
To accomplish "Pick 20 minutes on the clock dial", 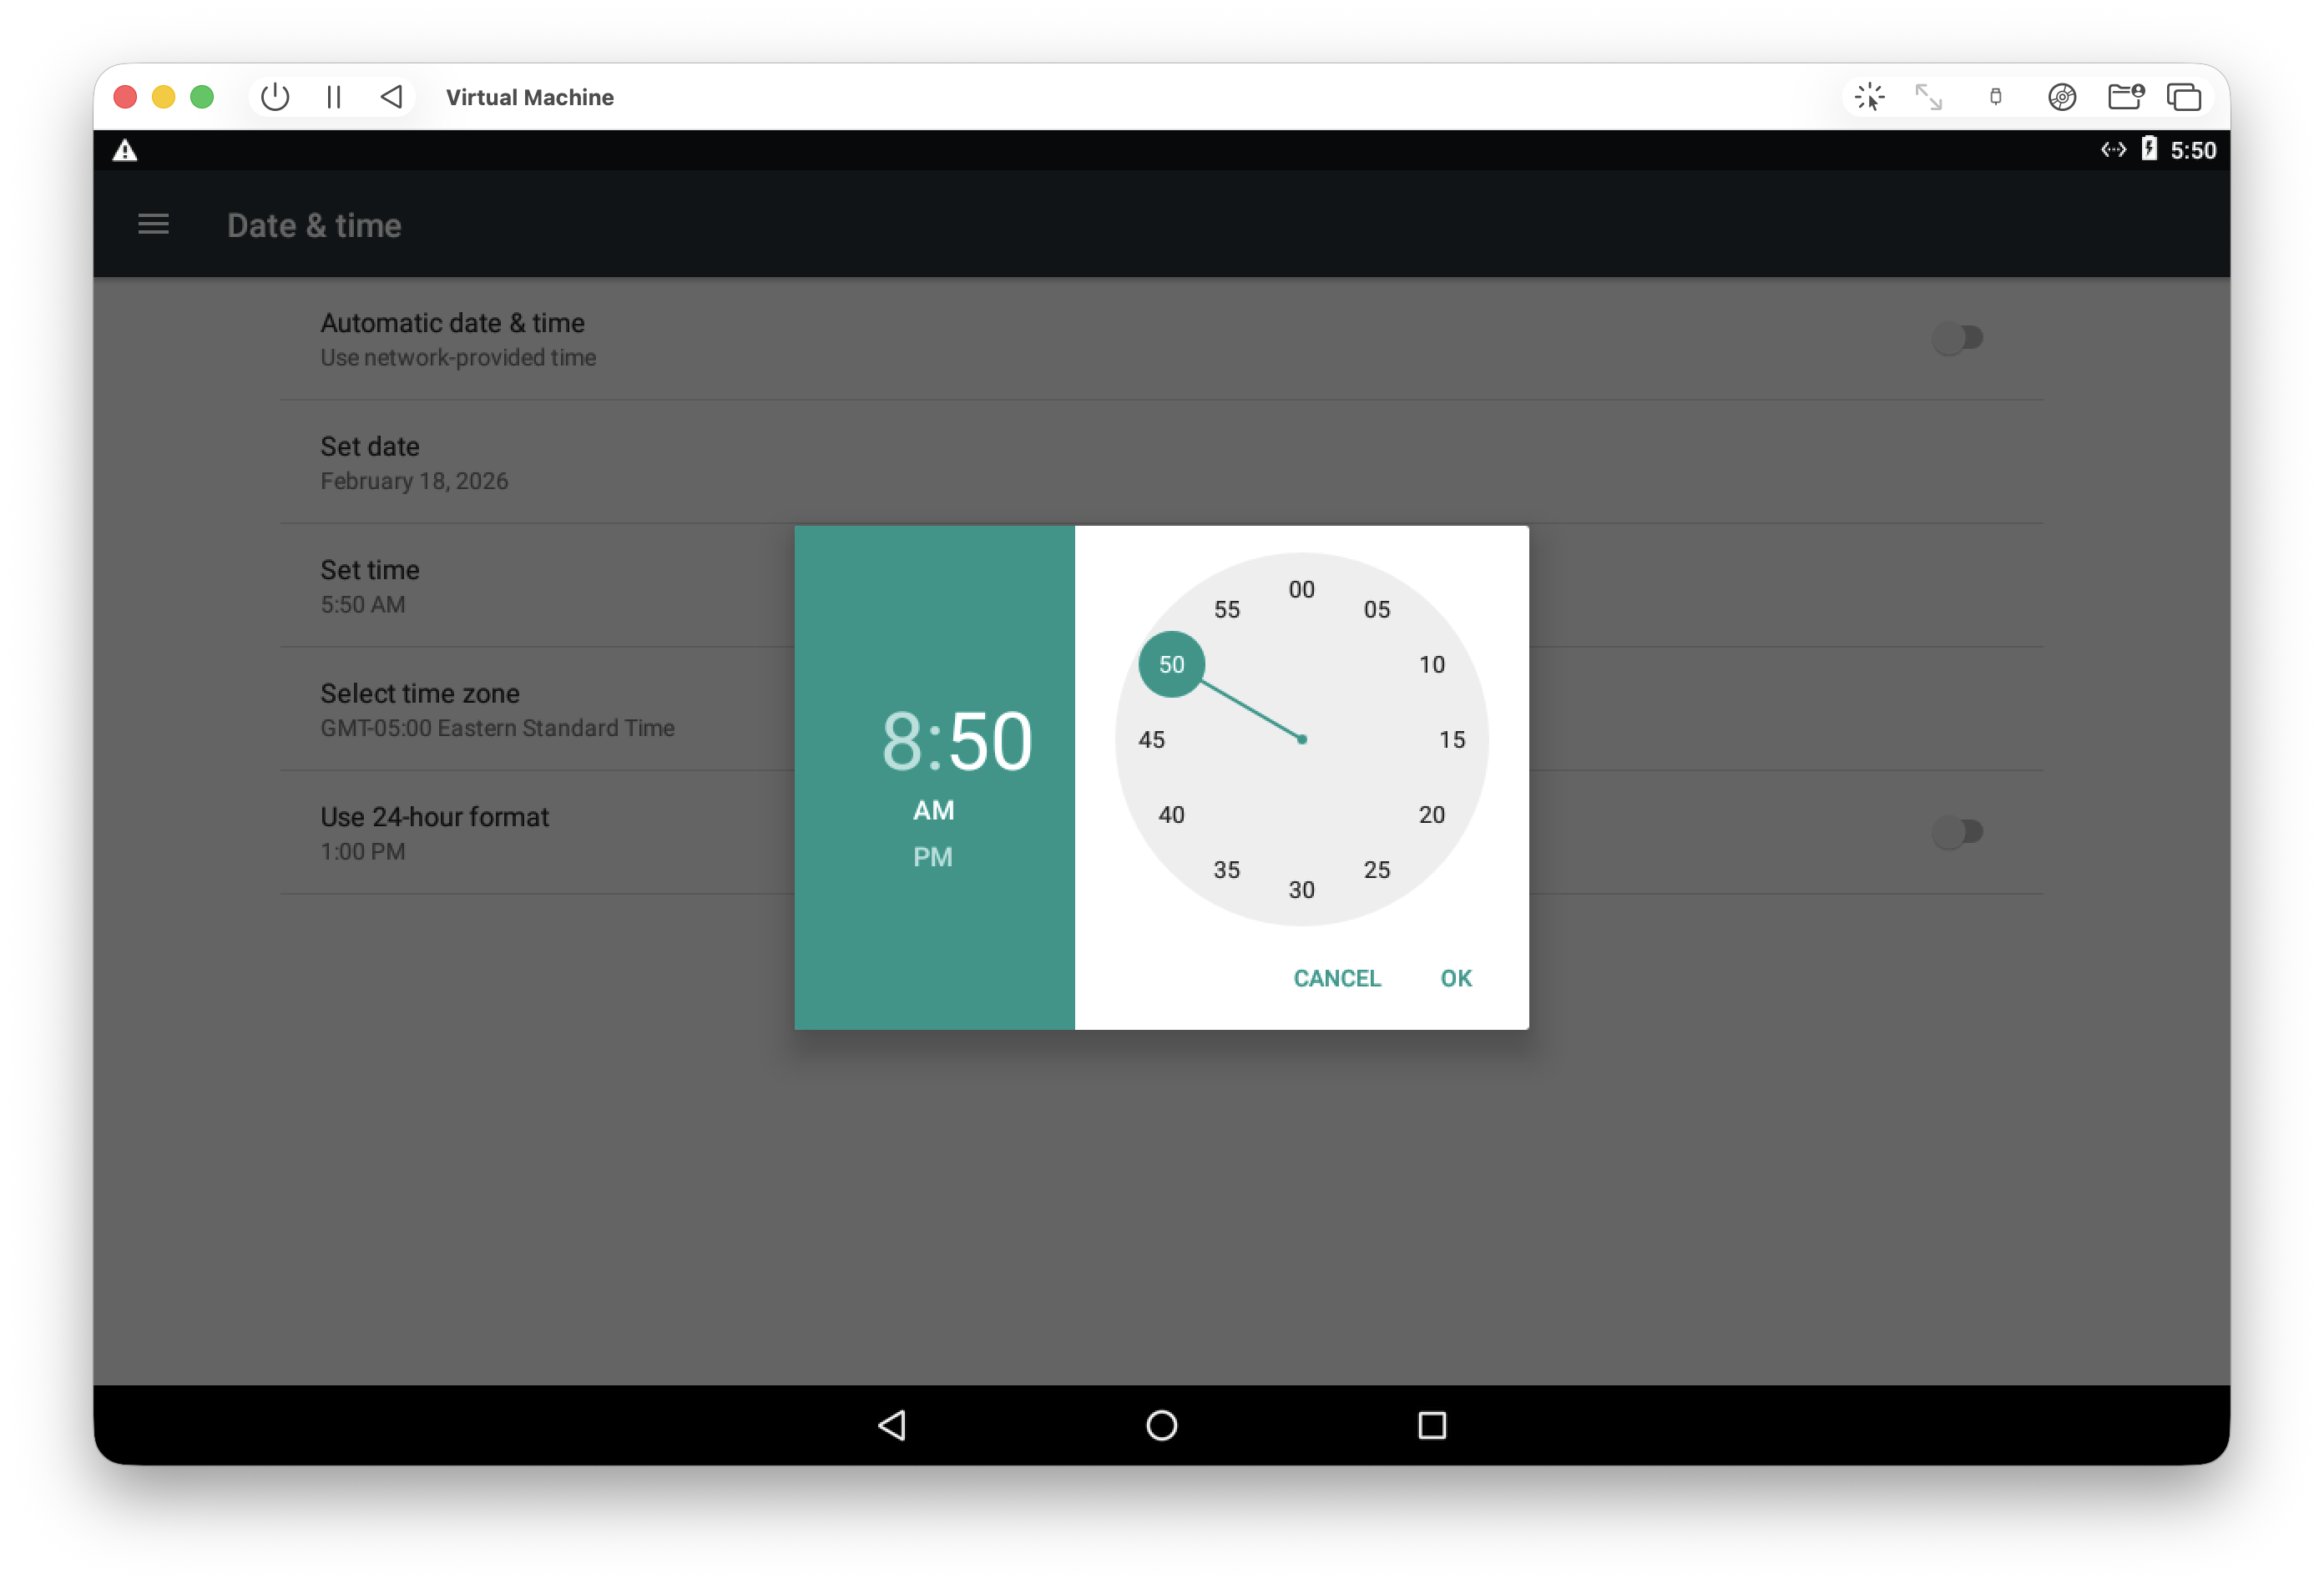I will (1432, 815).
